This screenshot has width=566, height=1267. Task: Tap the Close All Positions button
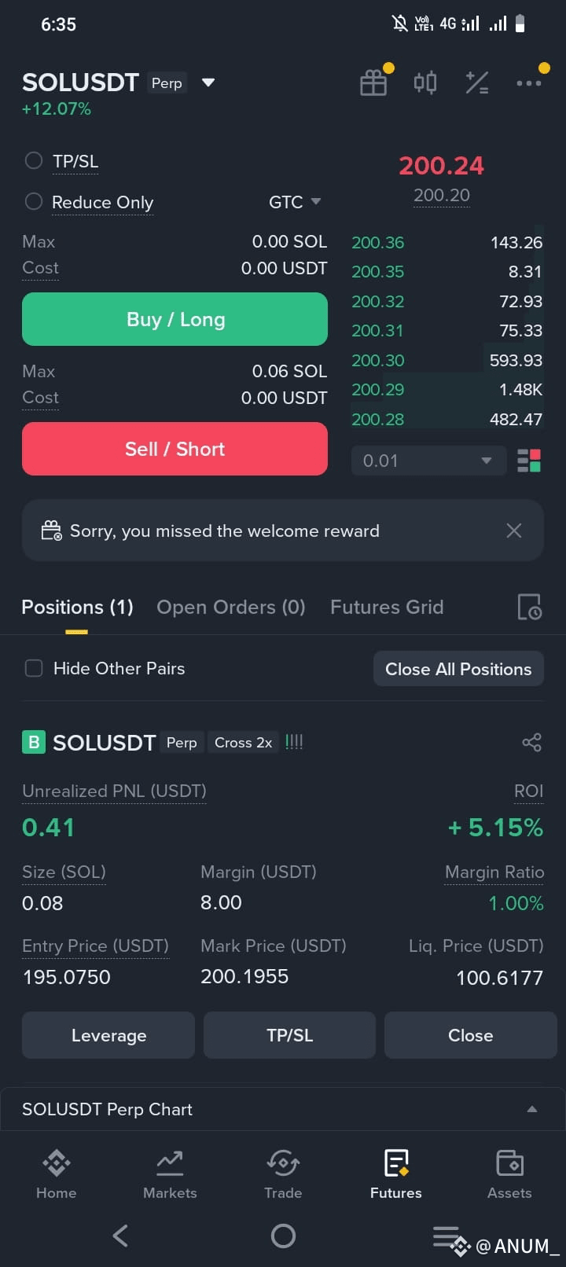pyautogui.click(x=458, y=669)
